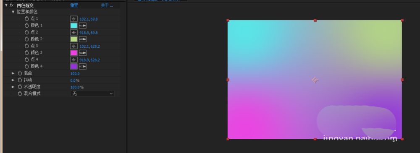Image resolution: width=420 pixels, height=153 pixels.
Task: Expand the 抖动 property
Action: click(13, 80)
